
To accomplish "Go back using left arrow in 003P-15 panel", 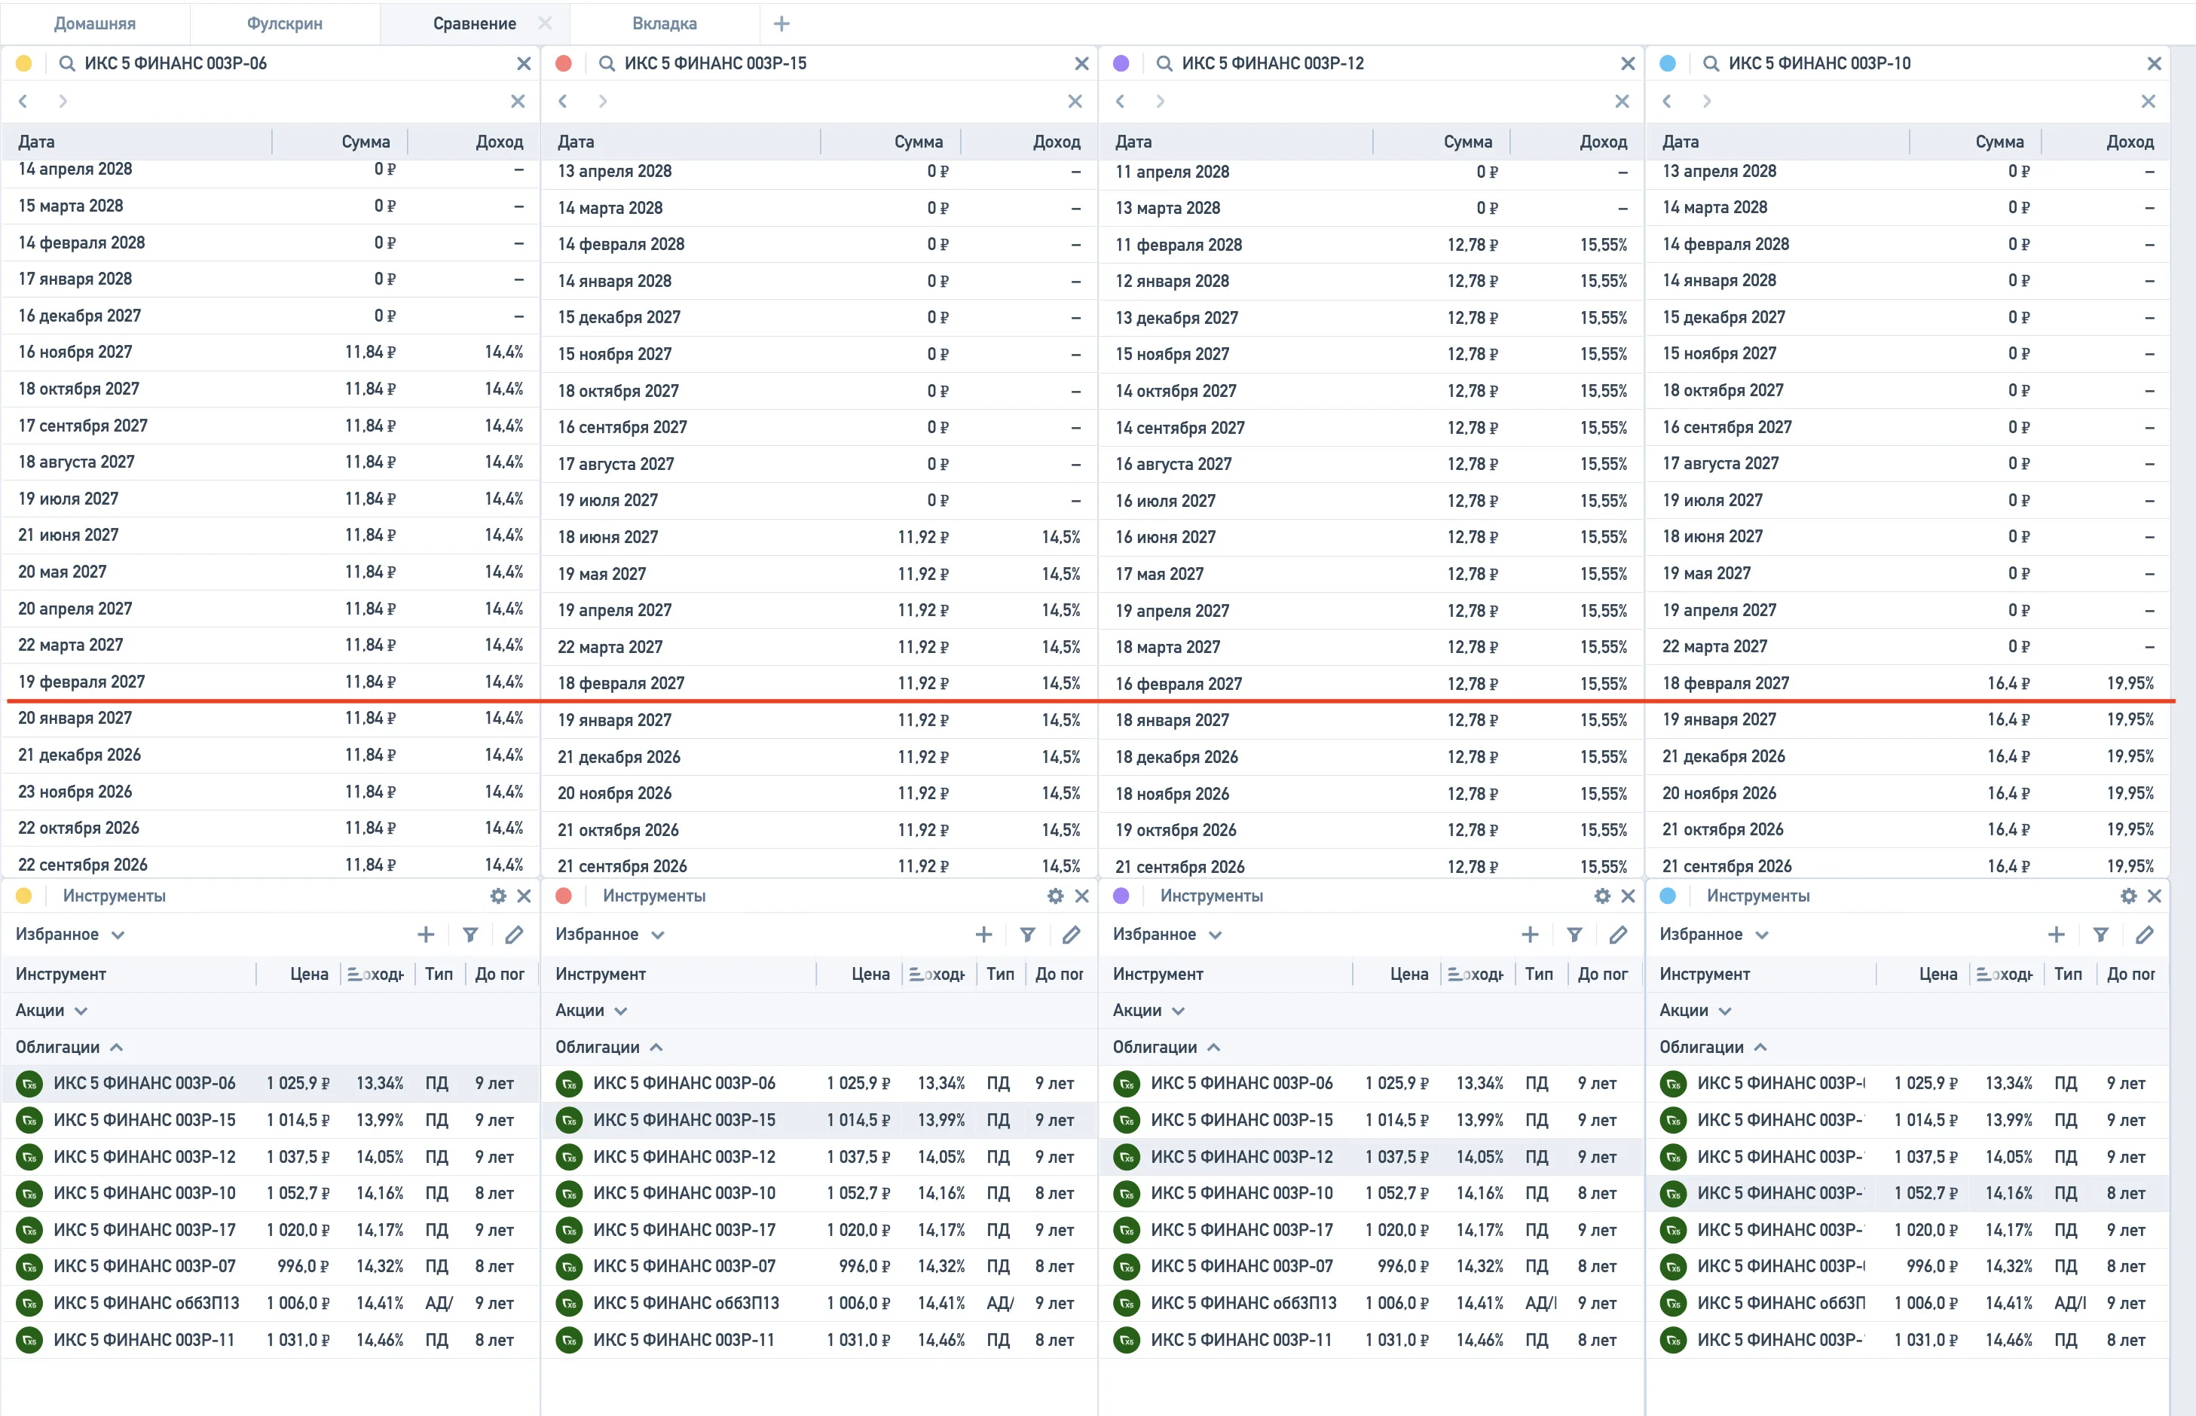I will pyautogui.click(x=563, y=101).
